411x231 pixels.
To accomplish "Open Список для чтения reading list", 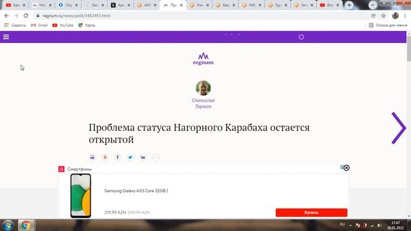I will click(x=388, y=25).
